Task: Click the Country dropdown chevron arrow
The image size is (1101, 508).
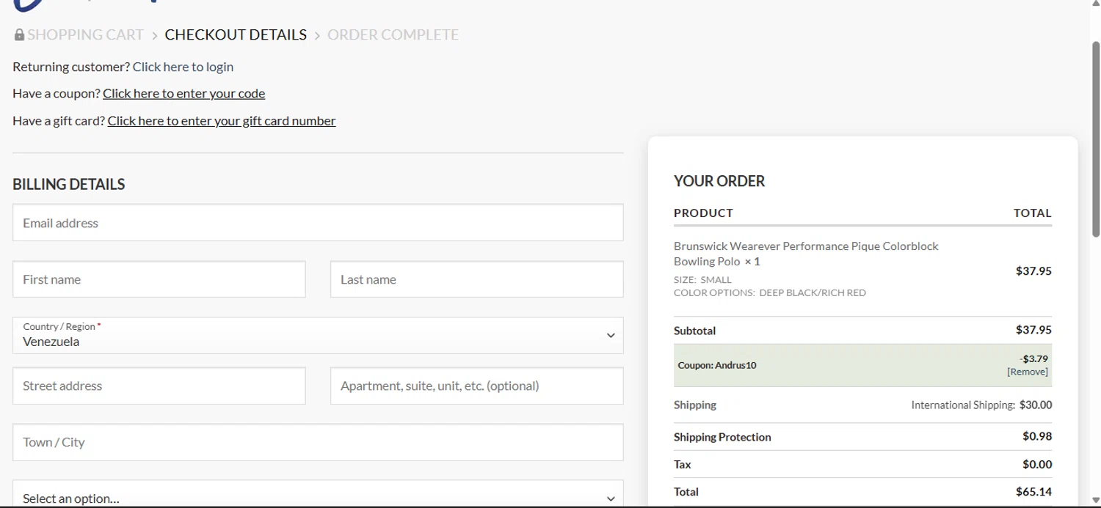Action: [610, 336]
